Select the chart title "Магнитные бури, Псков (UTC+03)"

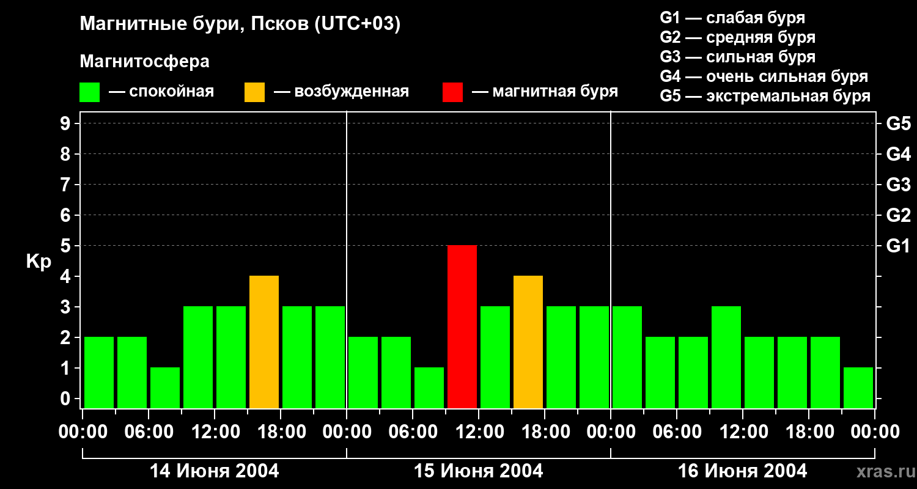[x=240, y=24]
